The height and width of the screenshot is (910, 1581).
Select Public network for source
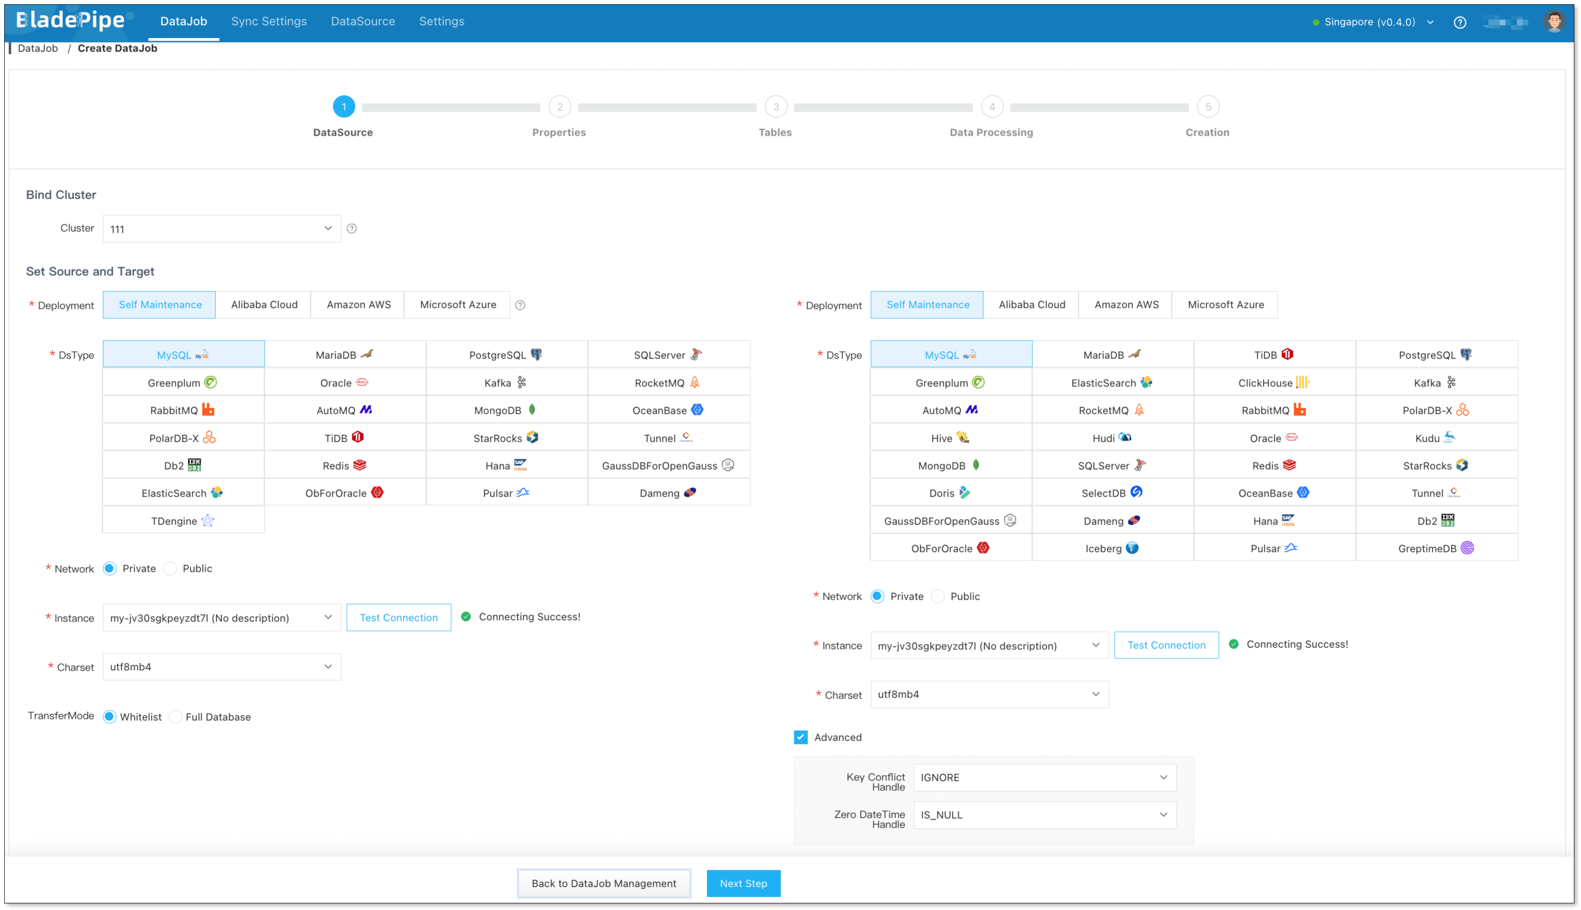pos(171,568)
